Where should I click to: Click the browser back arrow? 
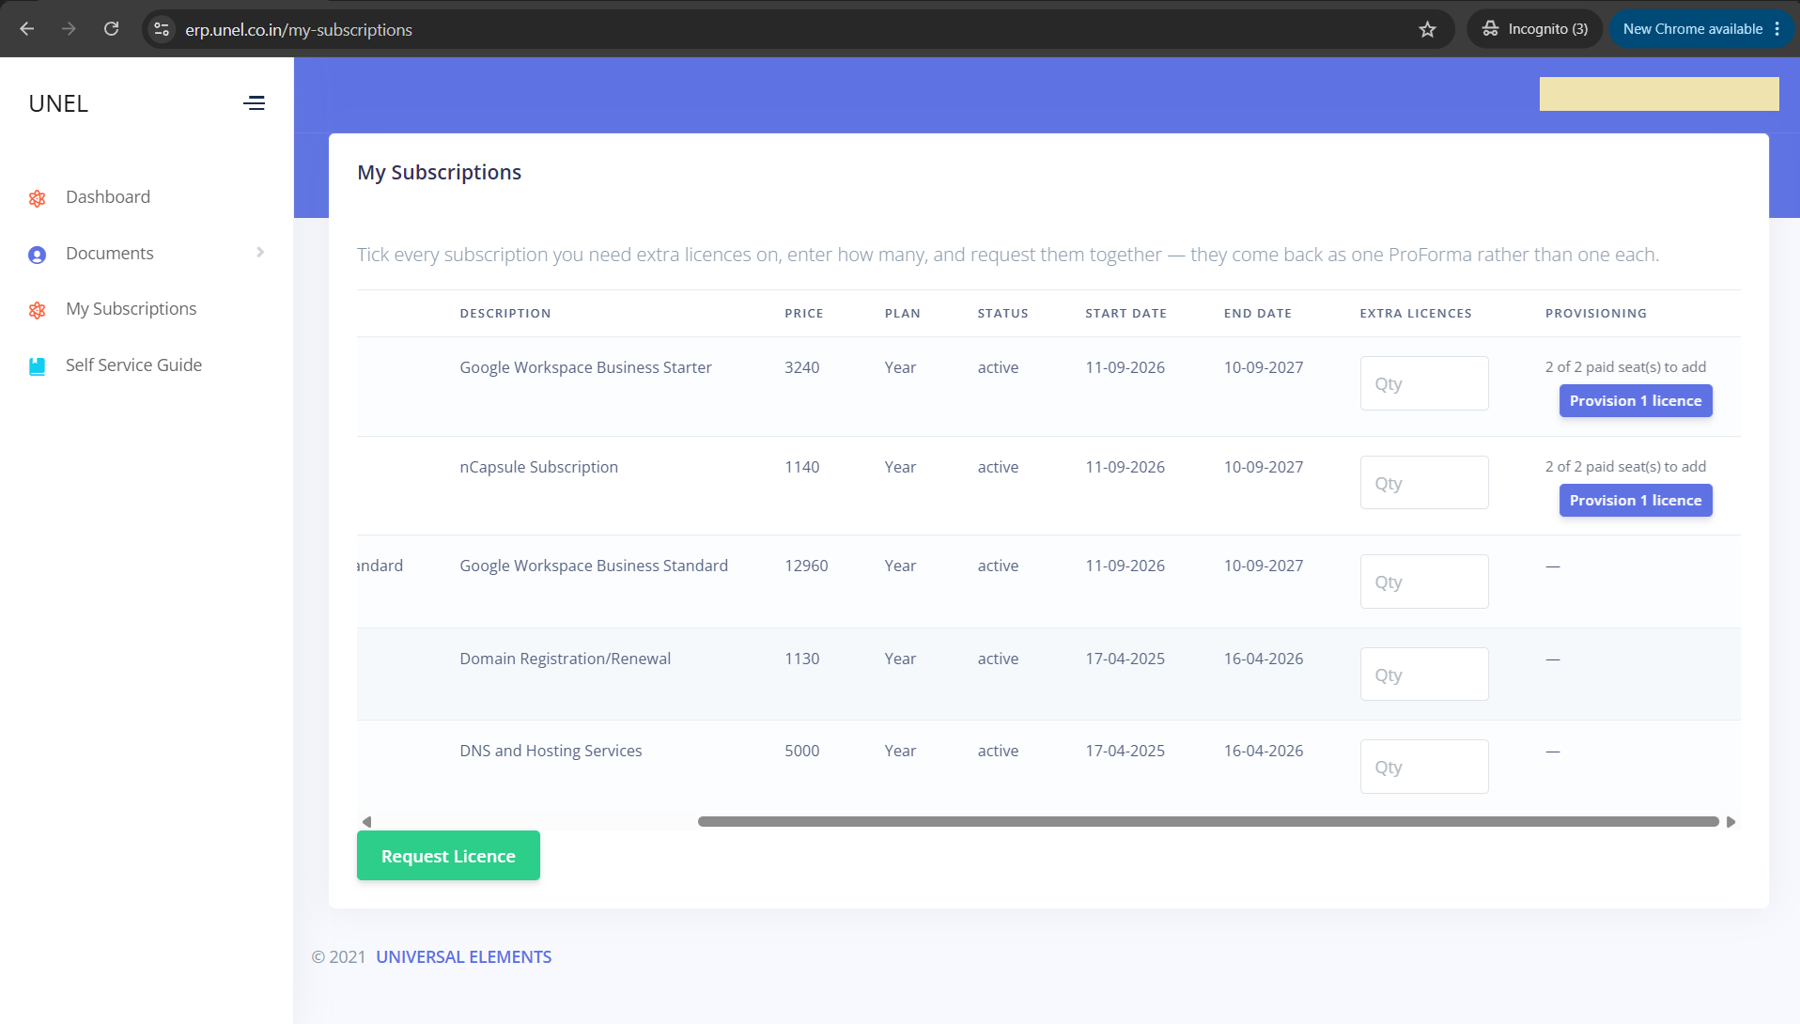click(x=27, y=29)
